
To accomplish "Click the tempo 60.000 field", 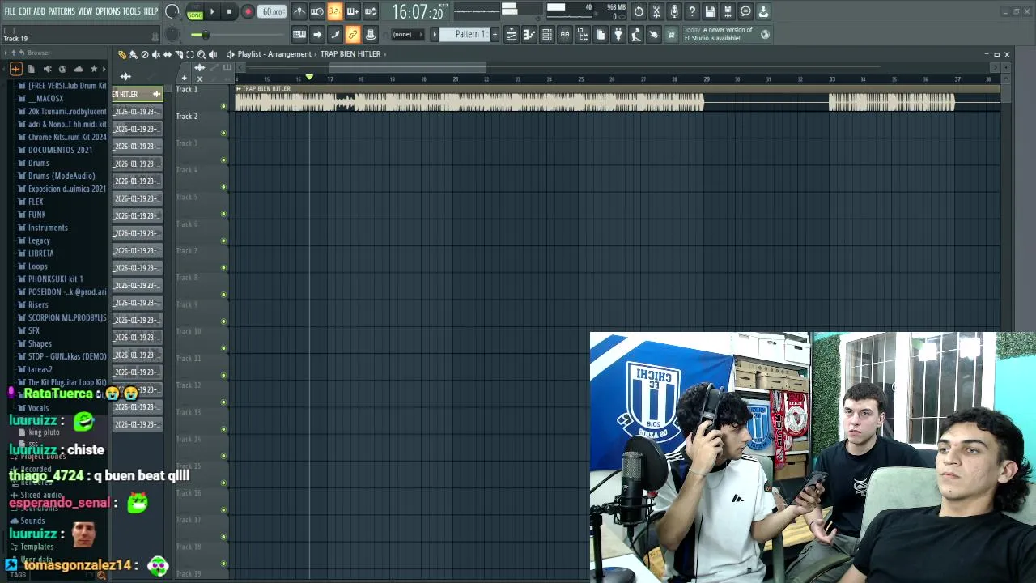I will click(x=273, y=12).
